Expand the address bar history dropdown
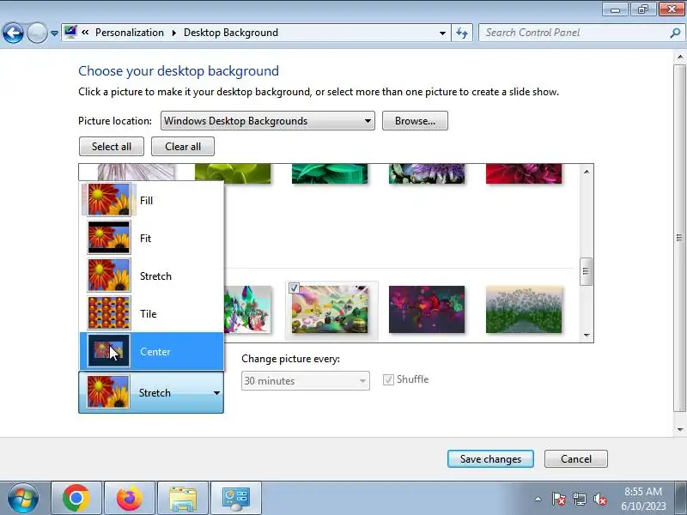 coord(442,33)
